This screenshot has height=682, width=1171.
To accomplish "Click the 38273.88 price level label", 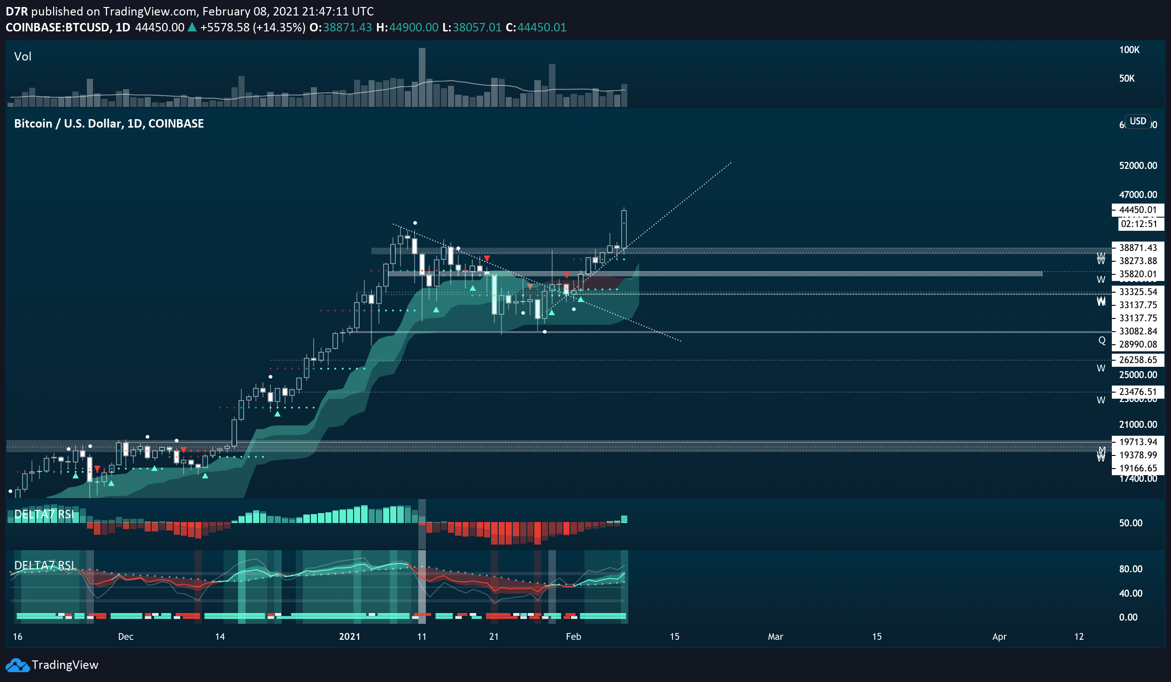I will coord(1138,261).
